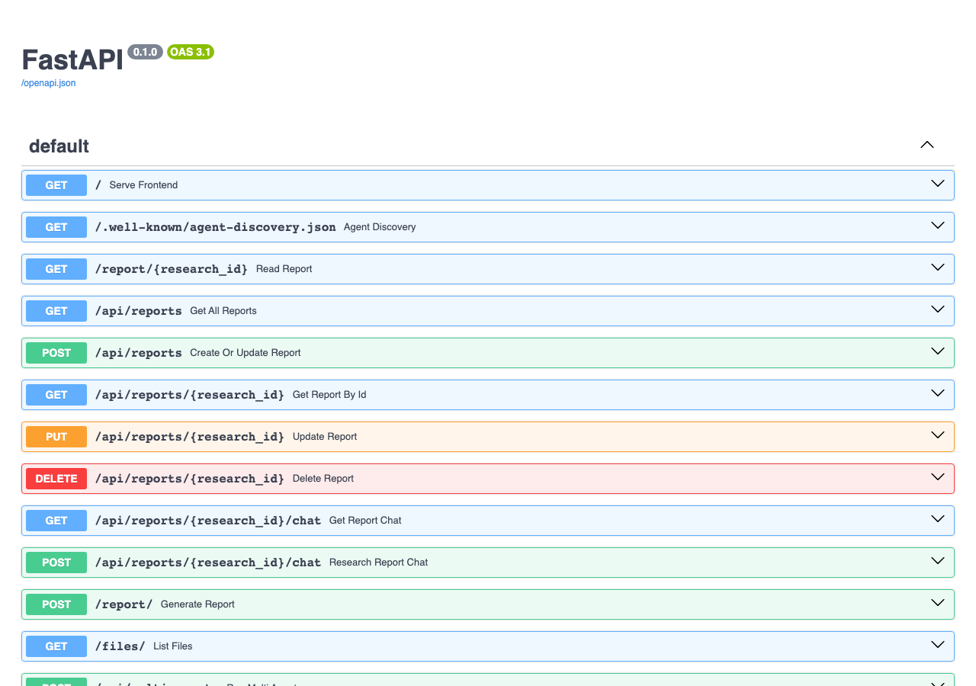Select the /api/reports/{research_id}/chat path in POST row
Viewport: 976px width, 686px height.
click(x=207, y=563)
